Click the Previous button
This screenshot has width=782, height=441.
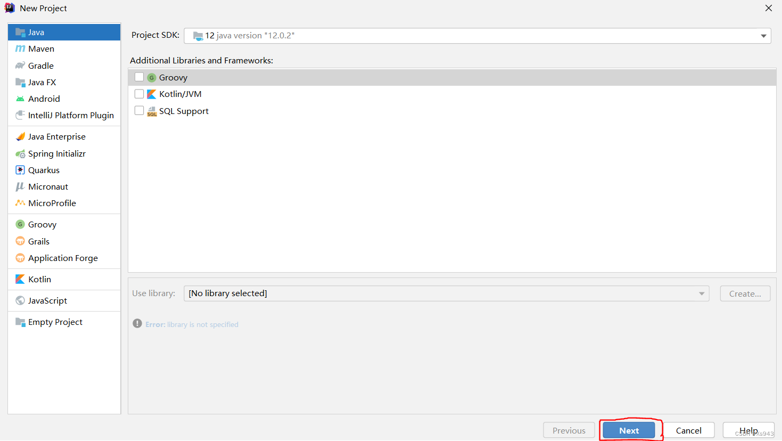pyautogui.click(x=569, y=430)
